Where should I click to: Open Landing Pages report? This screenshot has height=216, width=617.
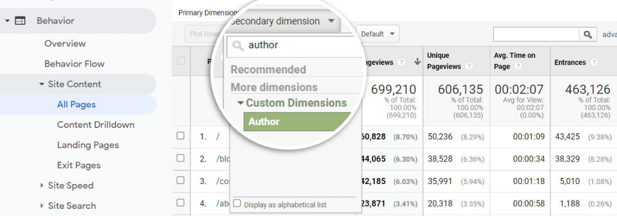pyautogui.click(x=88, y=145)
